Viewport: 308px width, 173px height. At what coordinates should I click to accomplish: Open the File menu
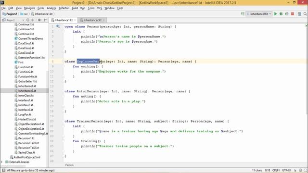click(x=3, y=8)
